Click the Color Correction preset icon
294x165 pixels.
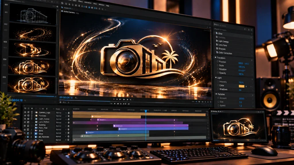pyautogui.click(x=217, y=52)
